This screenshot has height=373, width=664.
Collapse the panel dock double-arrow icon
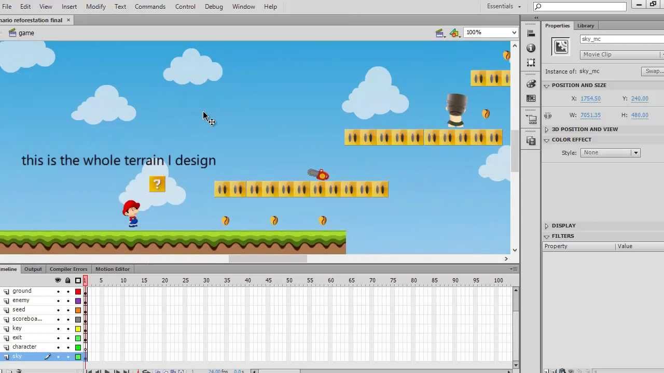point(536,18)
